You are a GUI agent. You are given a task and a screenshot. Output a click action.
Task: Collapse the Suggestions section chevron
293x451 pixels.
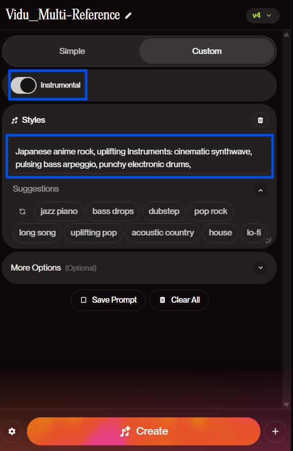260,190
